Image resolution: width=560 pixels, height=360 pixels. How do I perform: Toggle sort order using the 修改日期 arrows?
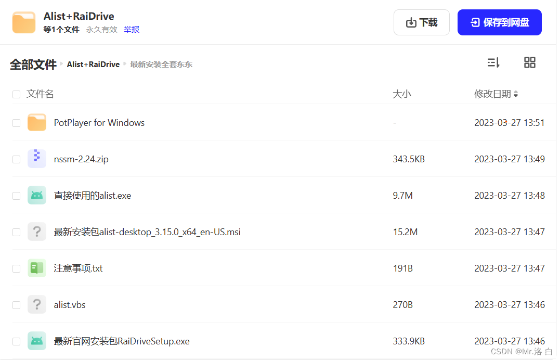pyautogui.click(x=516, y=94)
